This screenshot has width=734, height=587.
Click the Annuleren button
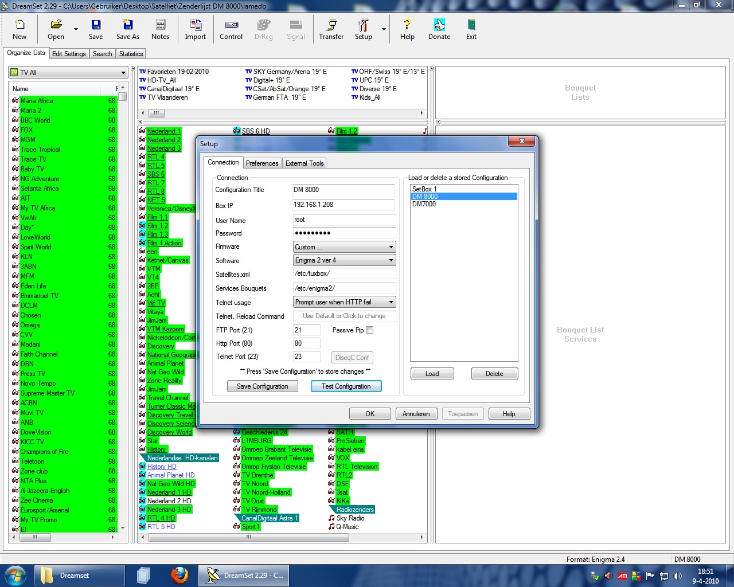click(x=416, y=414)
